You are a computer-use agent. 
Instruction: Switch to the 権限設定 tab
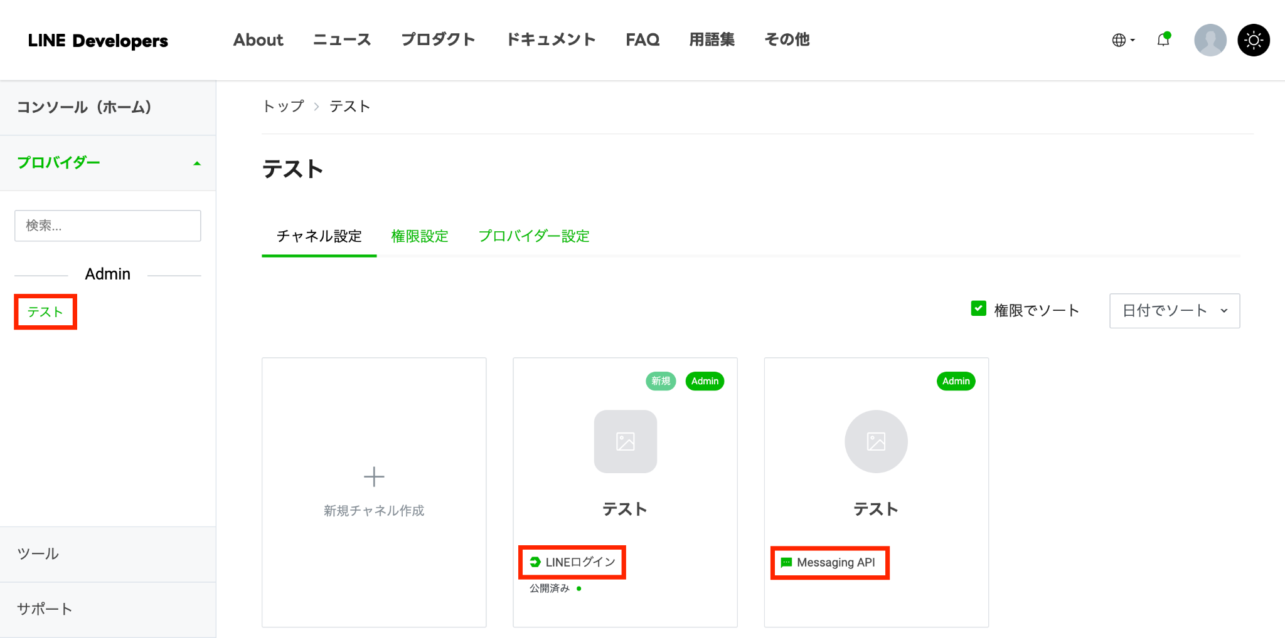[420, 236]
